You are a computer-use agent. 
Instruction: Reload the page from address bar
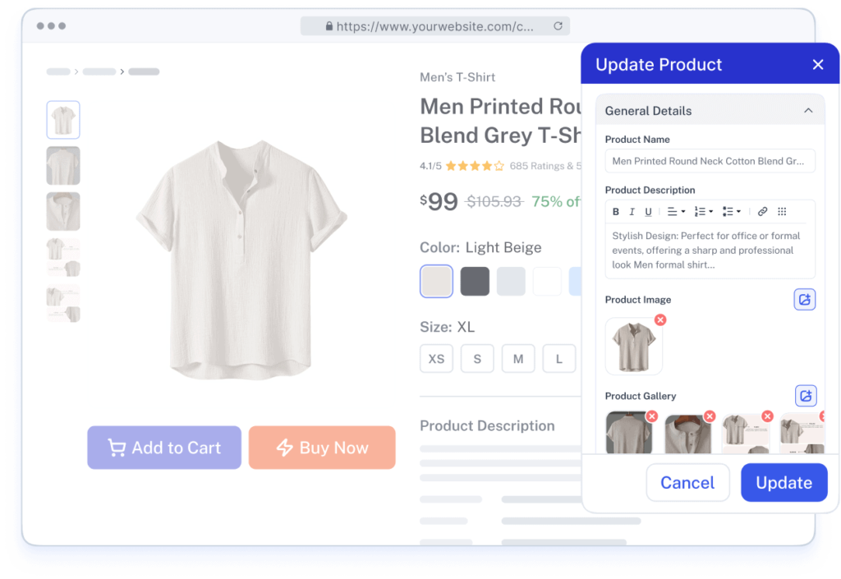click(x=558, y=26)
